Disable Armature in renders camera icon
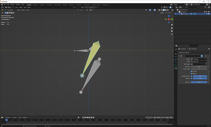This screenshot has height=127, width=211. click(209, 14)
